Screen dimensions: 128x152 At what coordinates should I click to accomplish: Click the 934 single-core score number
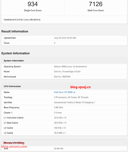pos(33,4)
